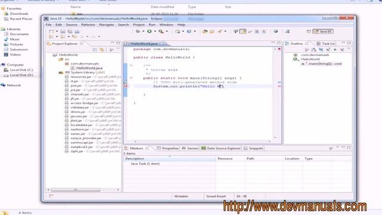Open the Navigate menu
Screen dimensions: 382x215
[x=106, y=24]
